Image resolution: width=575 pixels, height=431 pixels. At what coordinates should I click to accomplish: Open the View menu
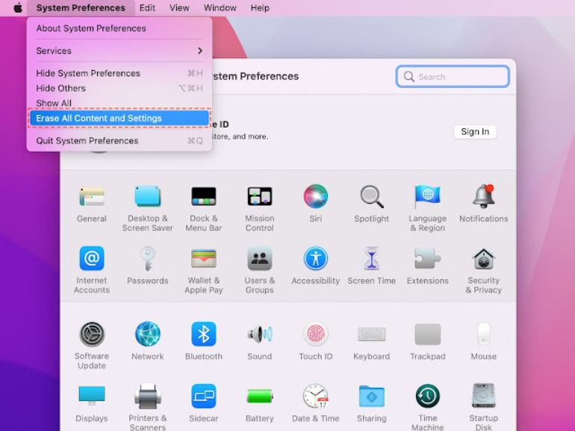179,7
